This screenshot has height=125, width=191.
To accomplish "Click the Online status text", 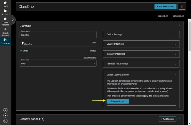I will click(x=26, y=51).
